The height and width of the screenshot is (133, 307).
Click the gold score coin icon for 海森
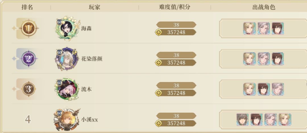coord(158,32)
